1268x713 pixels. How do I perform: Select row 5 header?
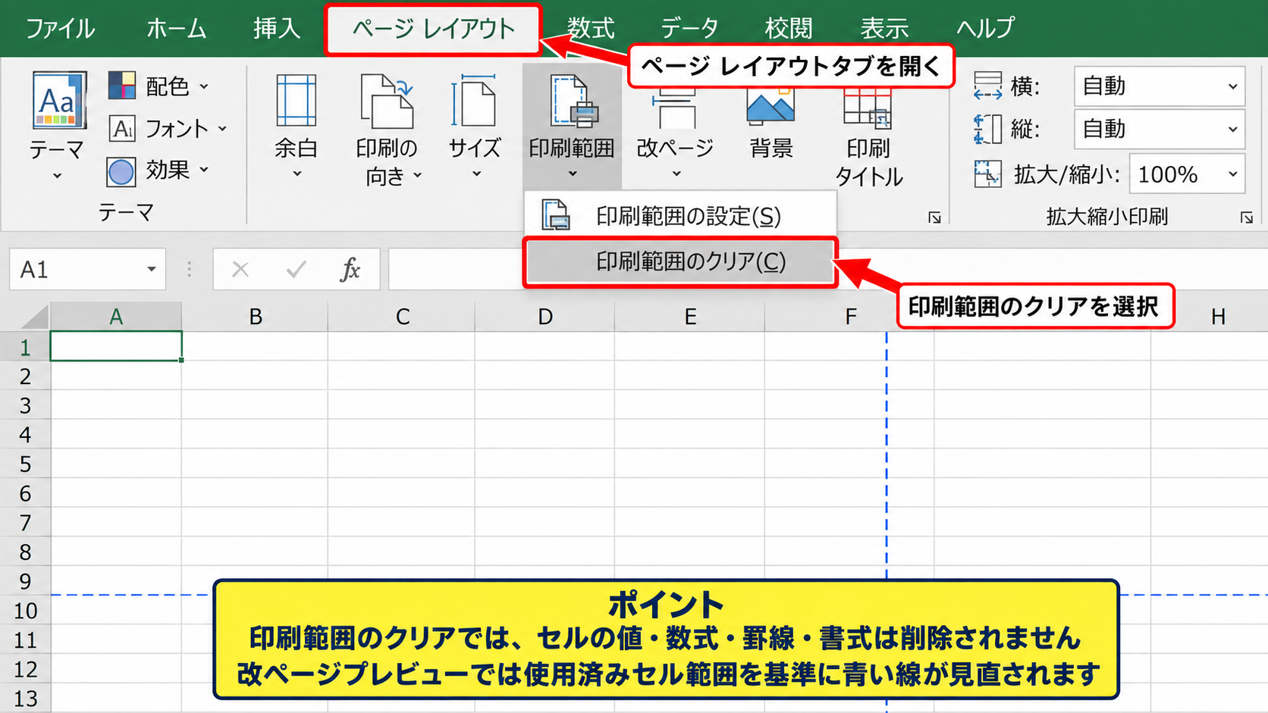(x=25, y=464)
